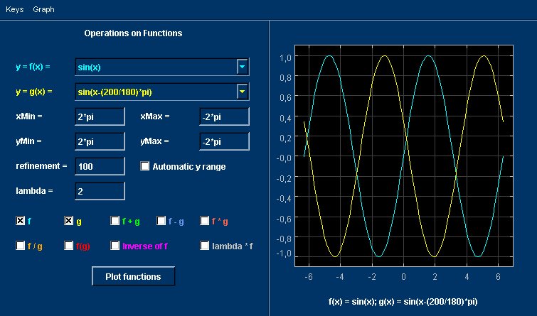Focus the lambda input field
The width and height of the screenshot is (537, 316).
tap(100, 191)
